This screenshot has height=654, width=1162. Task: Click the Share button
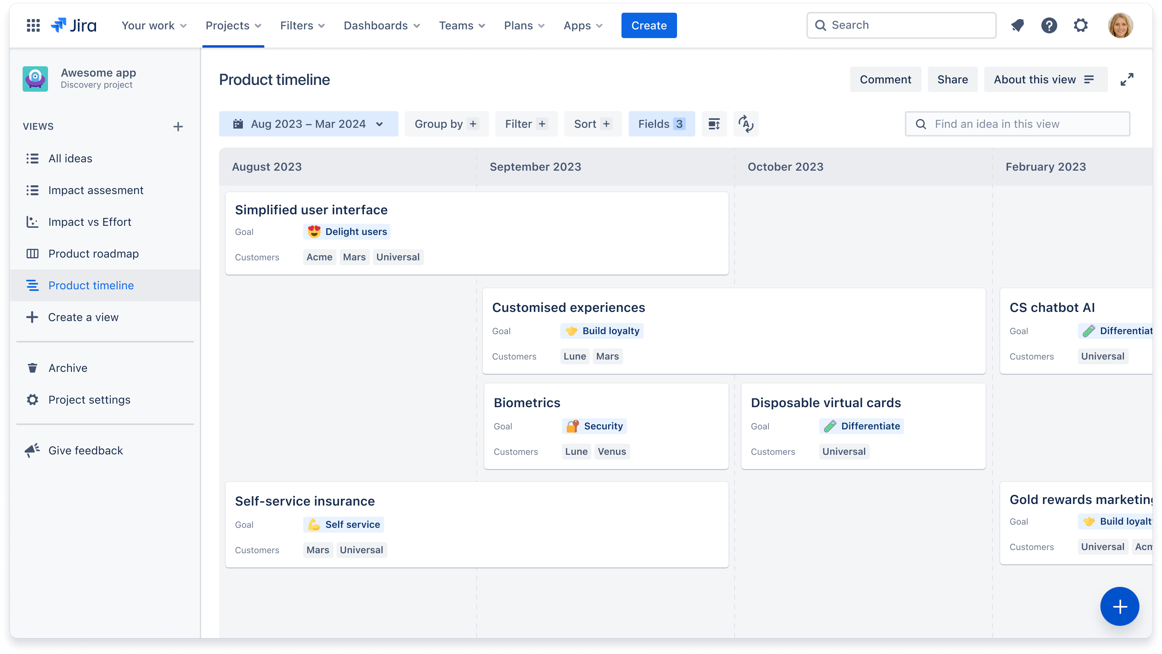952,79
